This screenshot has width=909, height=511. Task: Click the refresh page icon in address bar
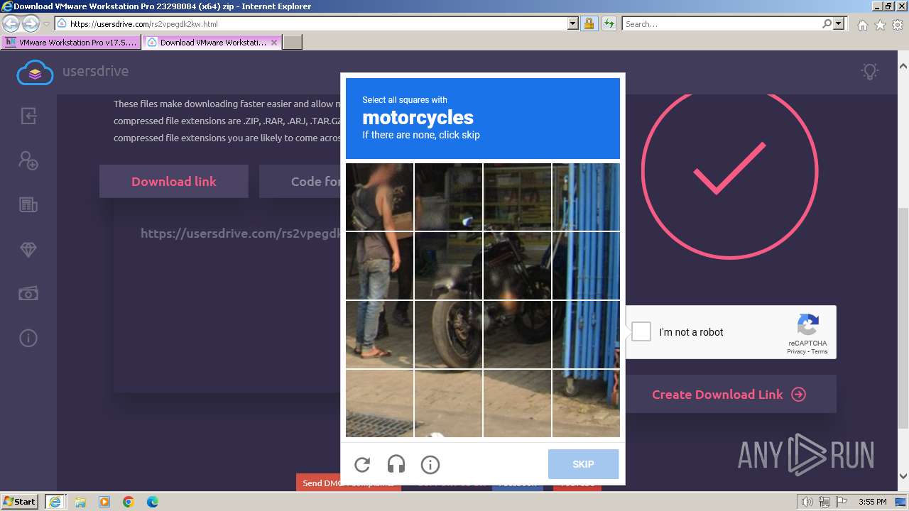tap(609, 23)
